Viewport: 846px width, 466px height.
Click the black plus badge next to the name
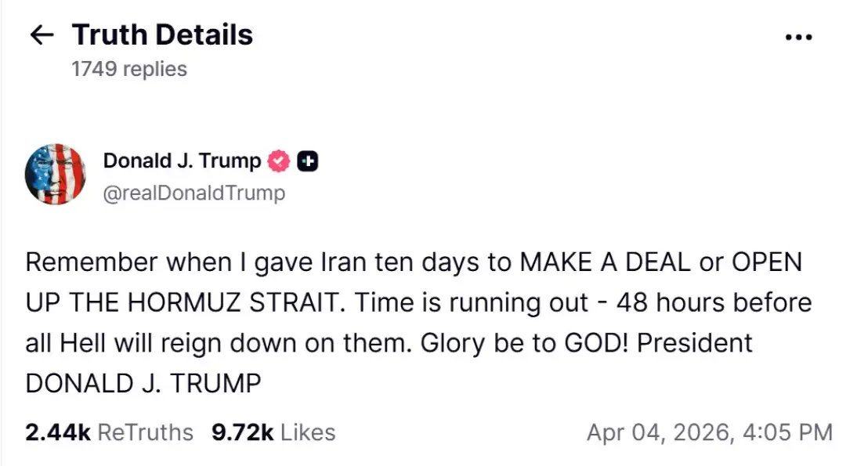309,161
